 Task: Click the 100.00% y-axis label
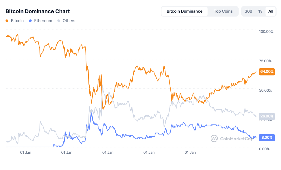click(x=266, y=32)
